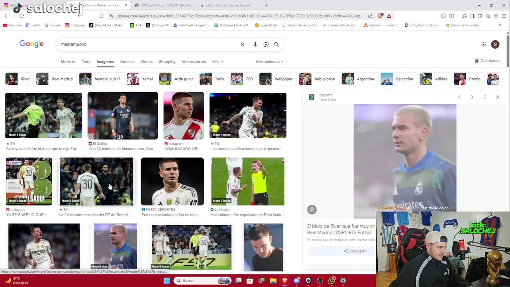This screenshot has width=510, height=287.
Task: Click the search field containing 'mastantuono'
Action: click(147, 44)
